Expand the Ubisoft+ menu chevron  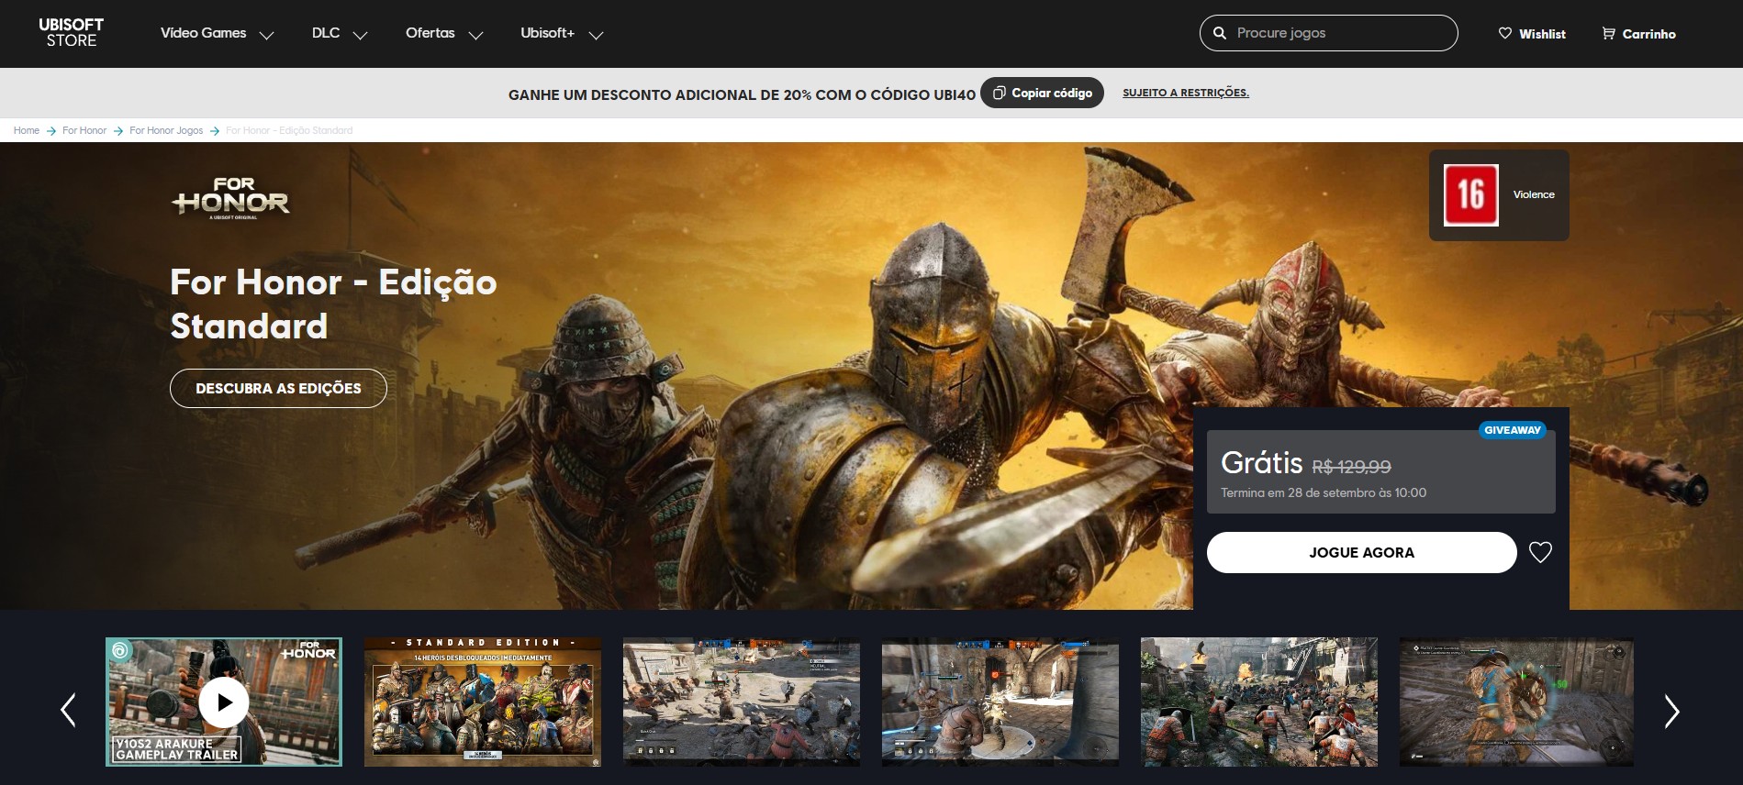[596, 36]
